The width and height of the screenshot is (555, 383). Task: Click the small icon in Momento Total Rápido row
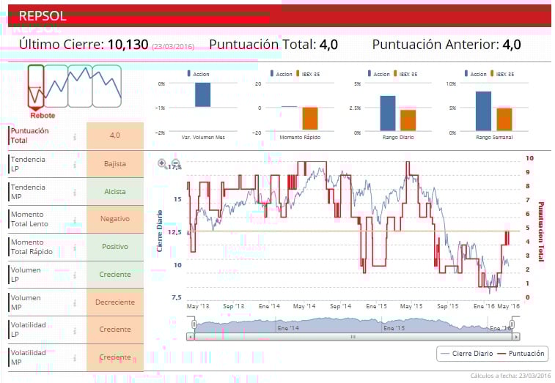(75, 248)
